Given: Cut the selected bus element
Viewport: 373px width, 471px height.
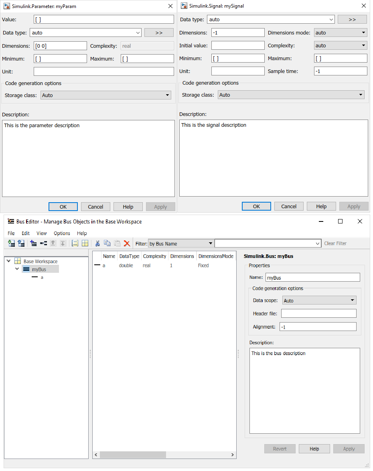Looking at the screenshot, I should (x=97, y=243).
